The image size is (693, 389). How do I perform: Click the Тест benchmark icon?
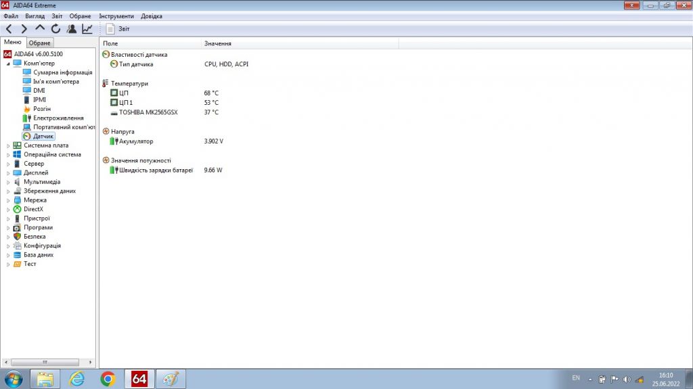(x=17, y=264)
